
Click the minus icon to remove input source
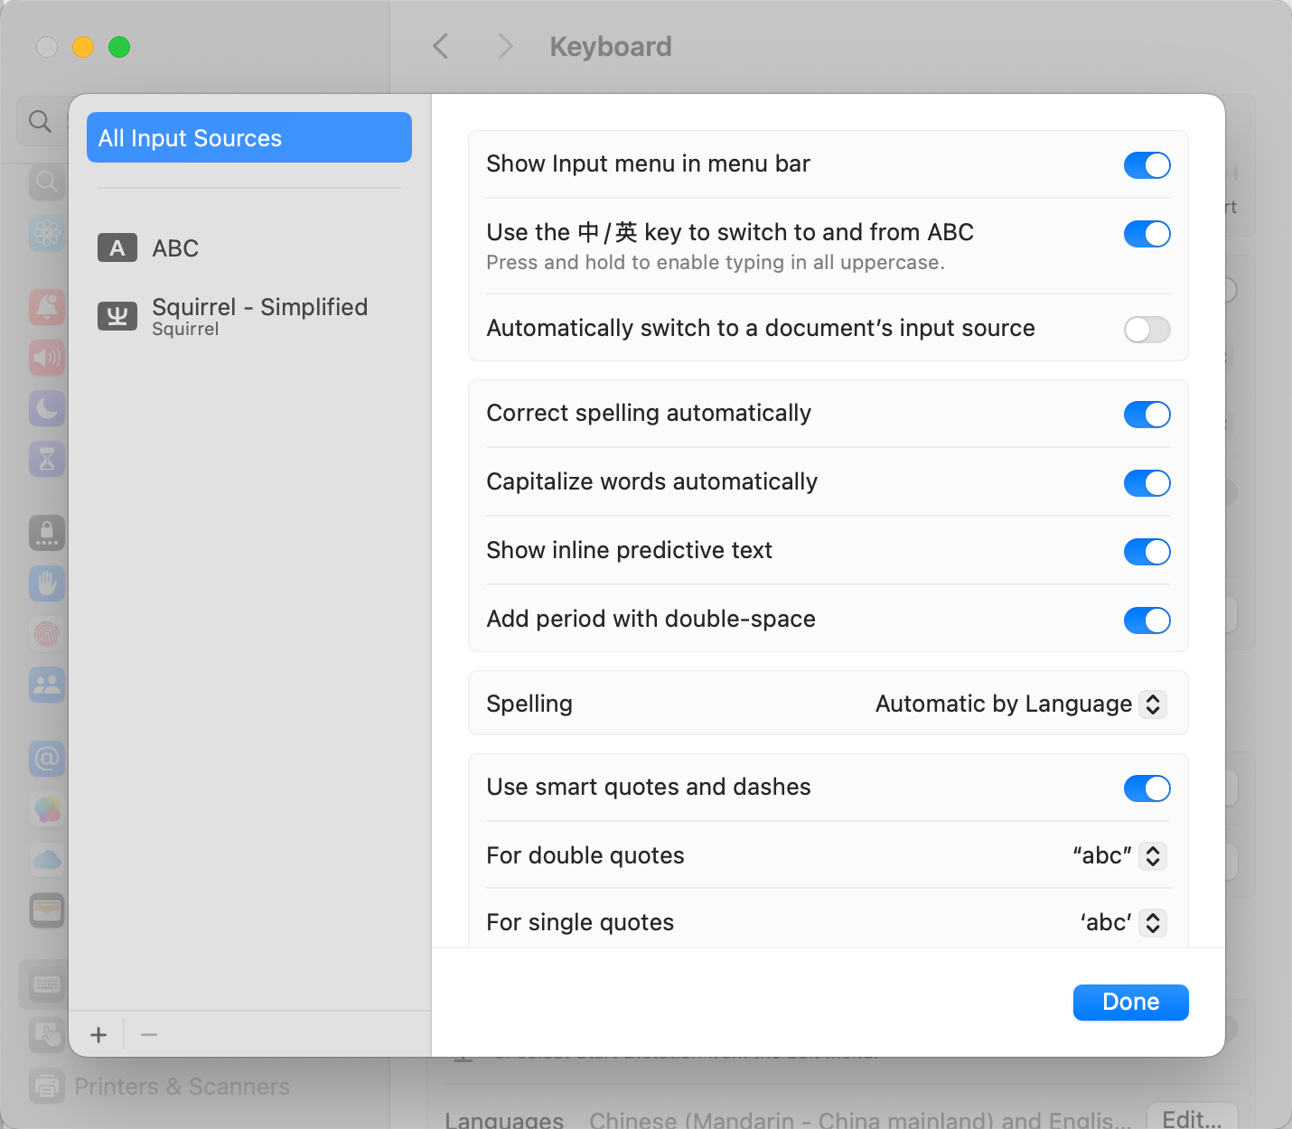pyautogui.click(x=150, y=1034)
